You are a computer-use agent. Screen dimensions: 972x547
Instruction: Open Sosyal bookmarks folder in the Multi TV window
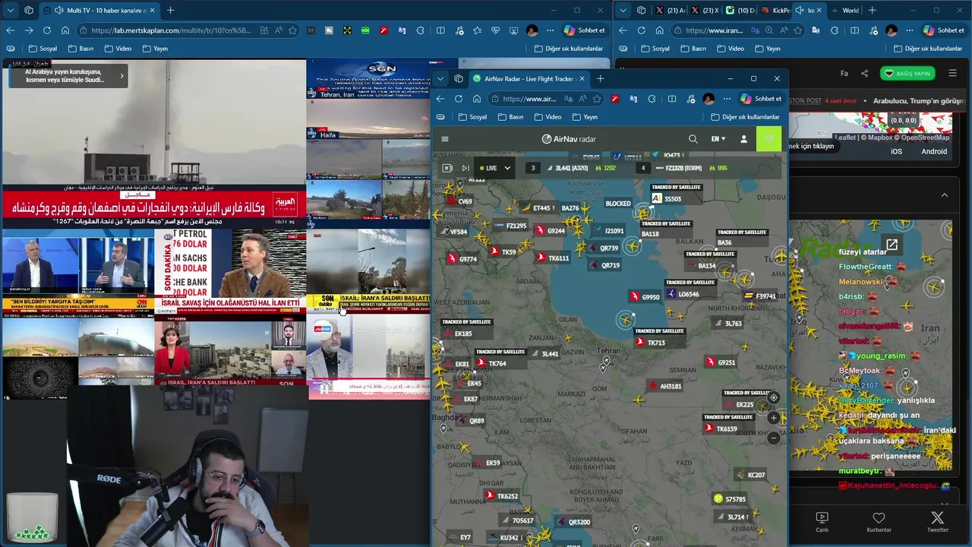[x=43, y=49]
